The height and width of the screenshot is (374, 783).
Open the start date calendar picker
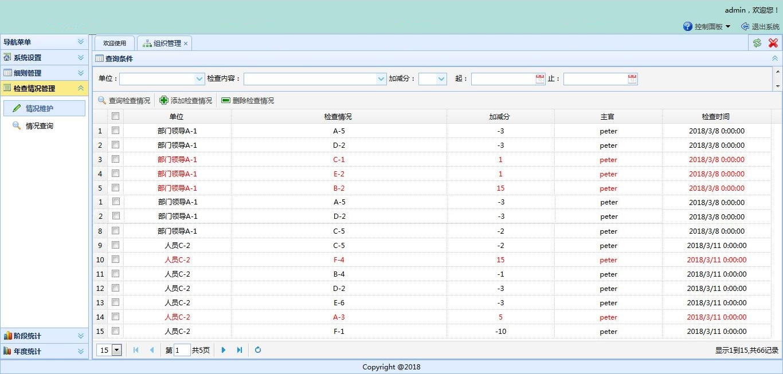pos(540,79)
